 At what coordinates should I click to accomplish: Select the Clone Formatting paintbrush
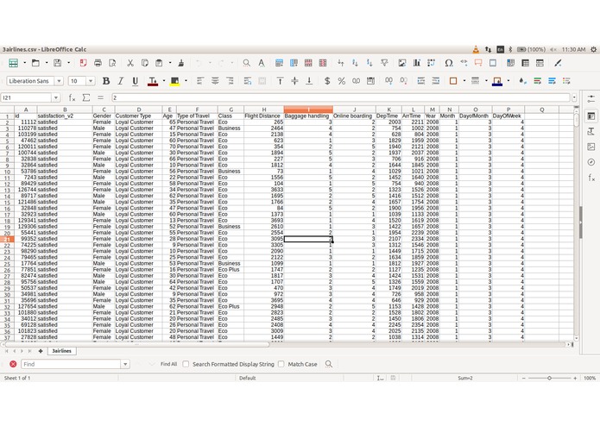click(181, 63)
